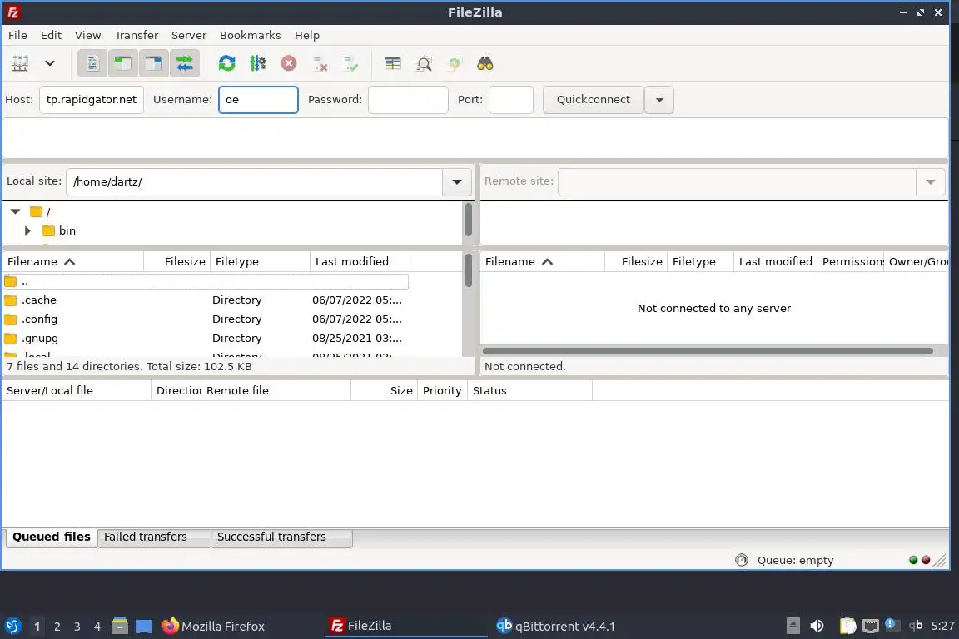
Task: Open the Help menu
Action: pyautogui.click(x=307, y=36)
